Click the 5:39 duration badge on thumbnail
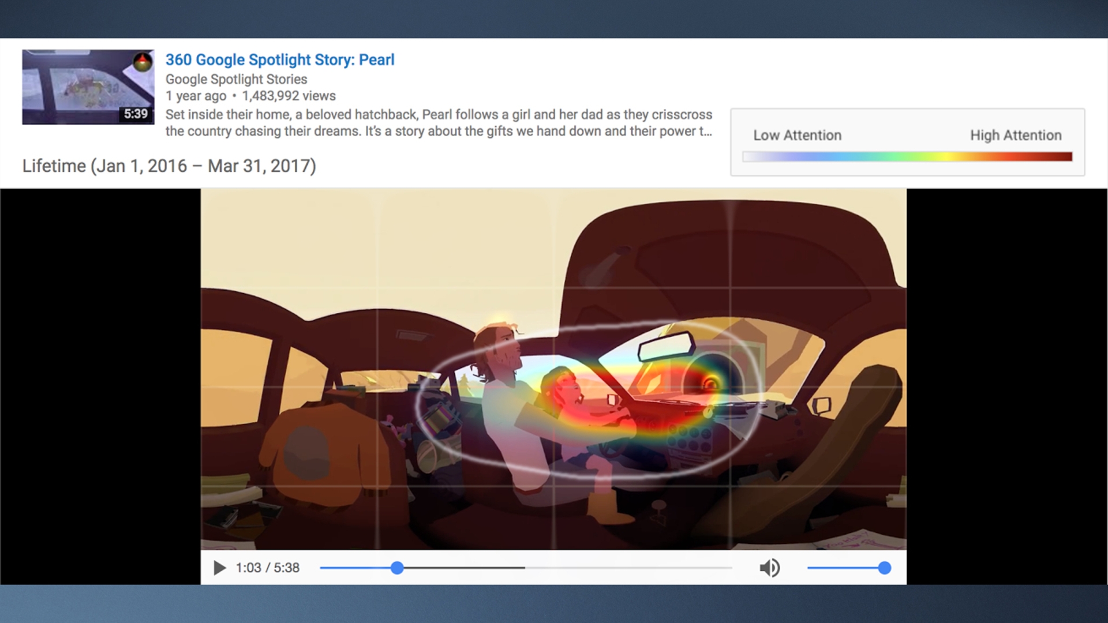The image size is (1108, 623). tap(136, 114)
